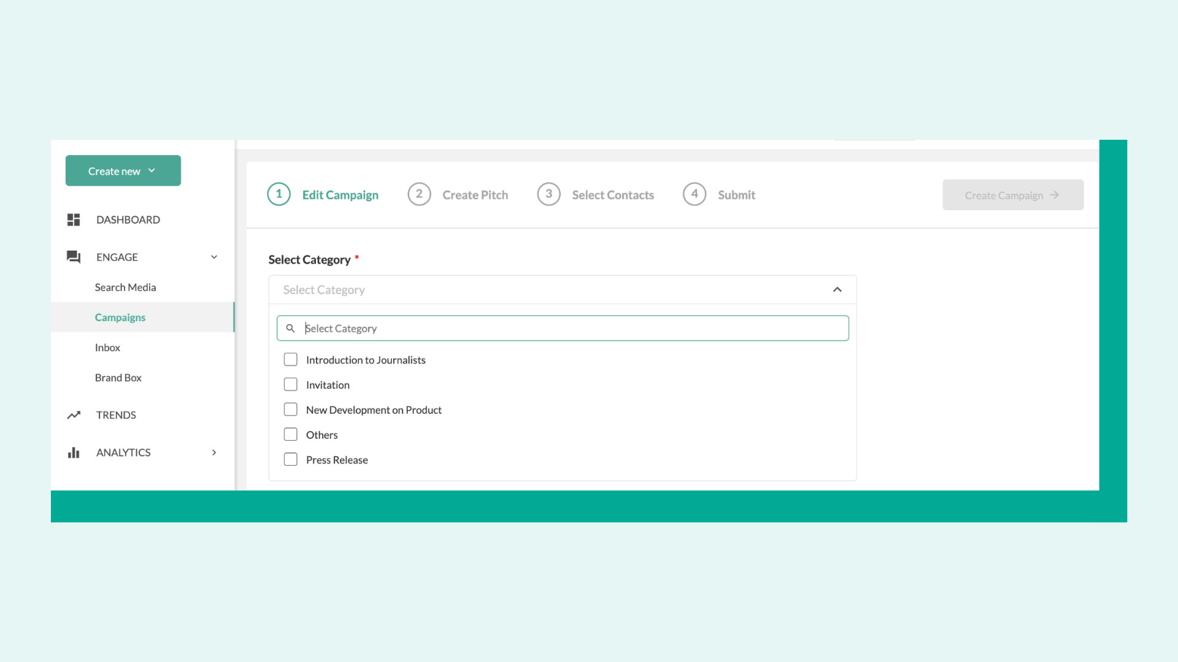Click the step 3 circle
The height and width of the screenshot is (662, 1178).
pos(549,194)
